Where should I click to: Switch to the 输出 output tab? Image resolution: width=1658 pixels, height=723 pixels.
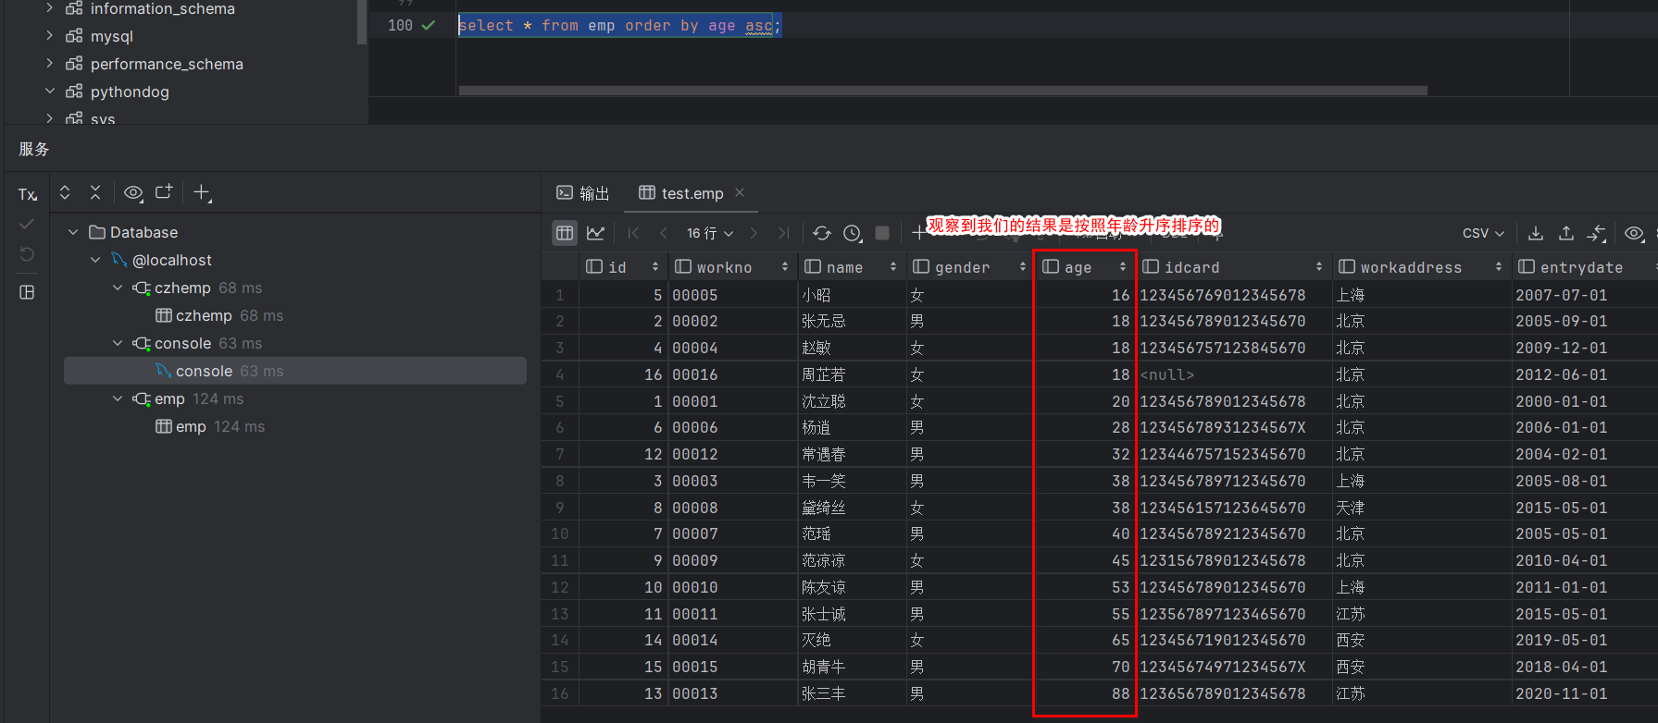click(x=583, y=192)
